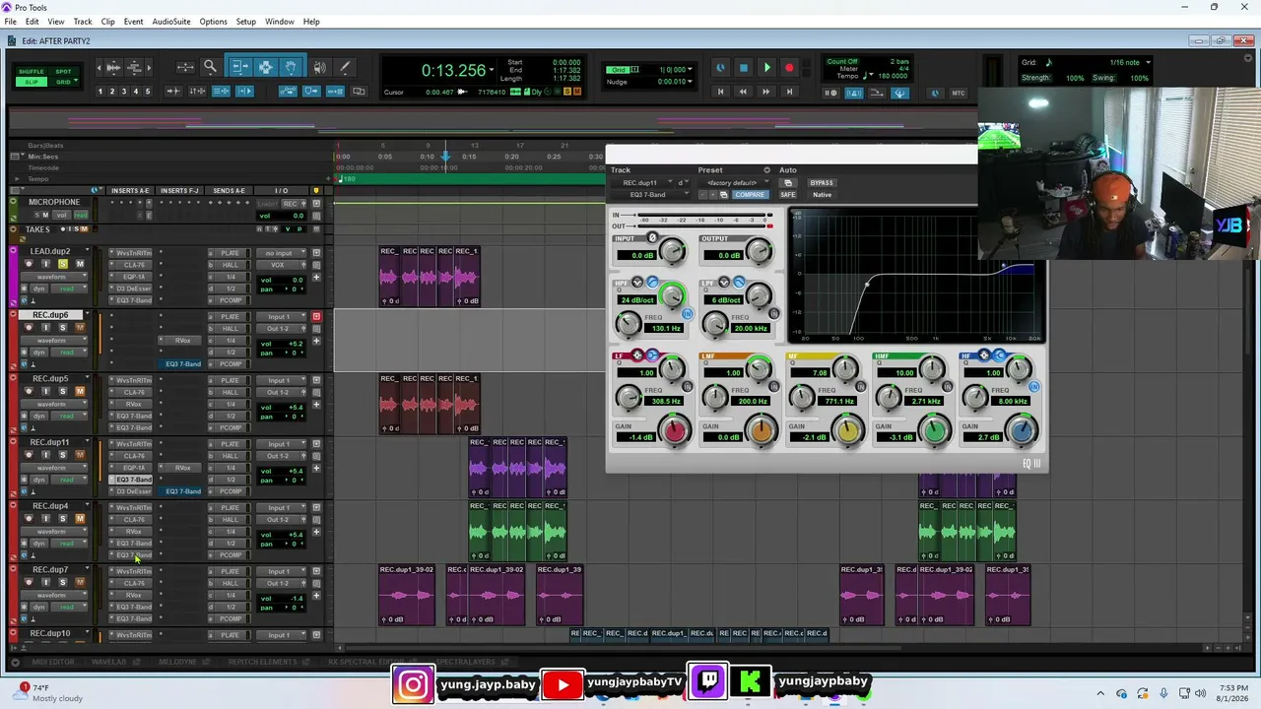Image resolution: width=1261 pixels, height=709 pixels.
Task: Select the Grabber hand tool
Action: (291, 67)
